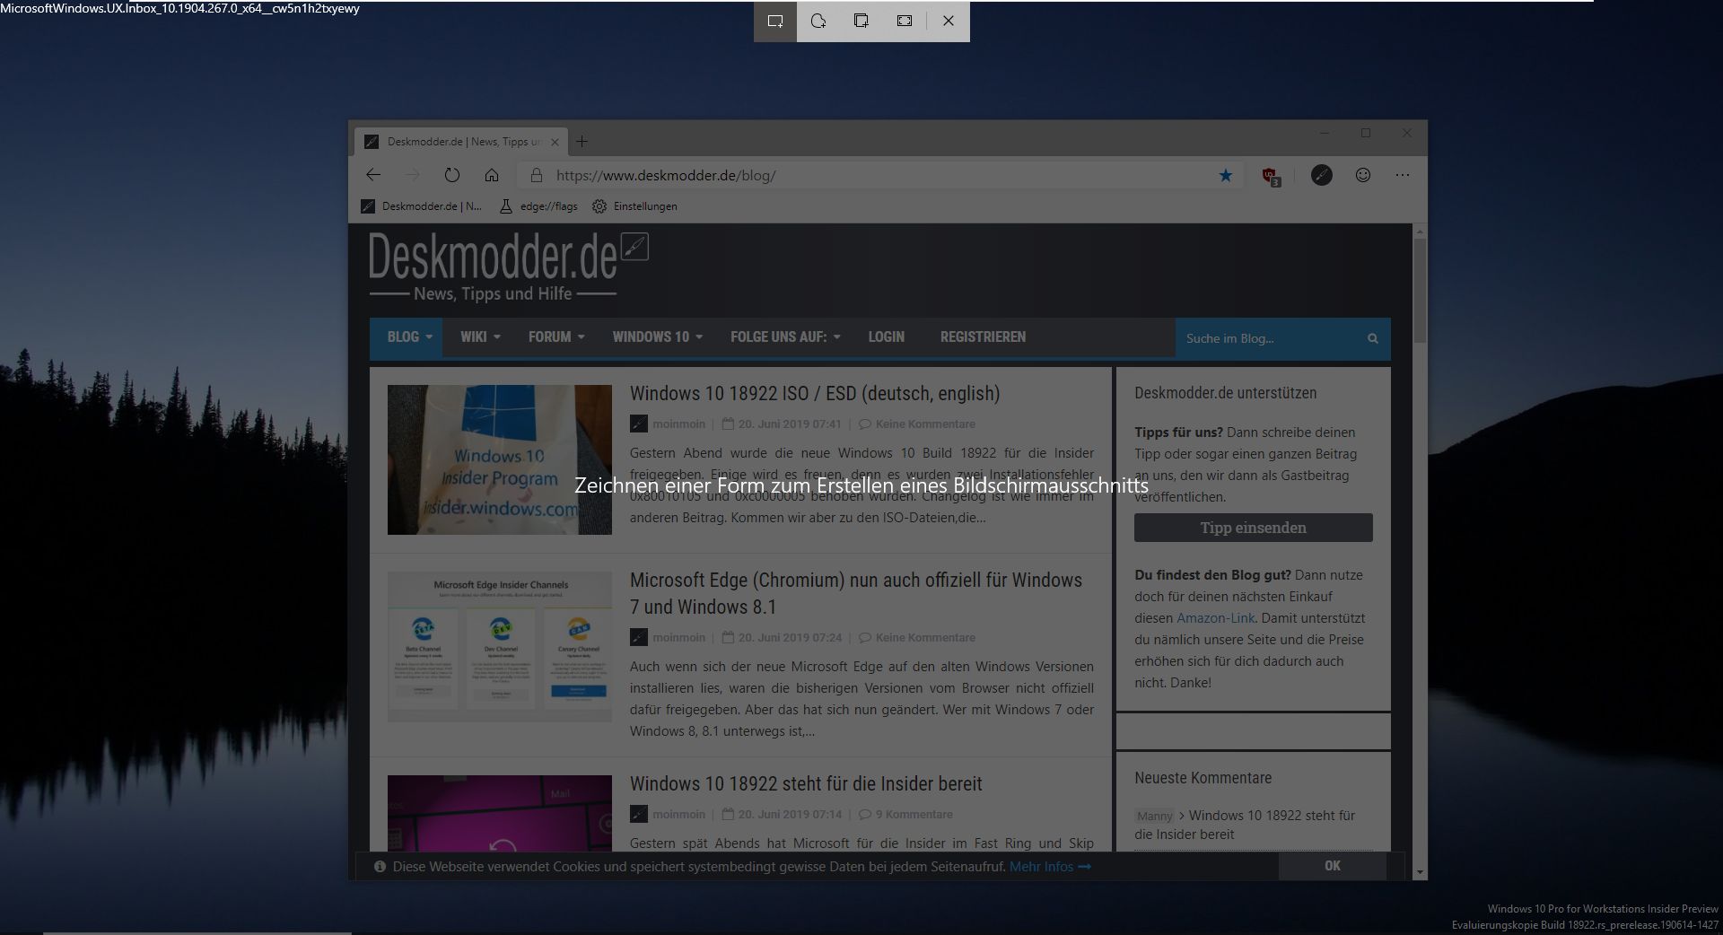Click the page vertical scrollbar
The height and width of the screenshot is (935, 1723).
1420,292
